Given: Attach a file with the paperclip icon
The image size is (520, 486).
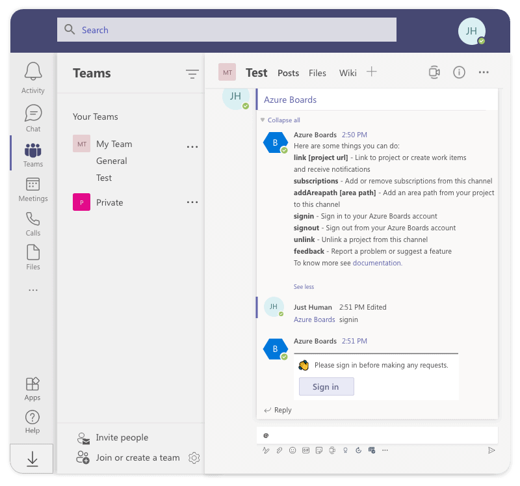Looking at the screenshot, I should pos(279,450).
